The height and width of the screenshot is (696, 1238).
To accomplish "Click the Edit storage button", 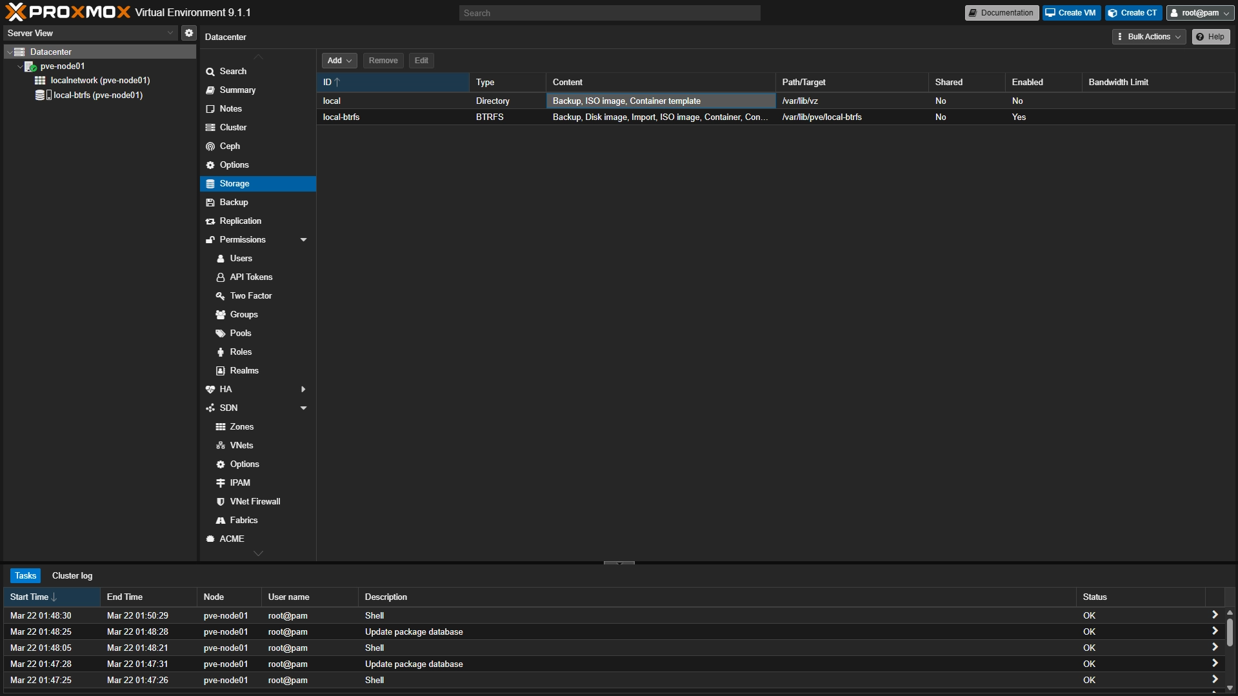I will click(421, 61).
